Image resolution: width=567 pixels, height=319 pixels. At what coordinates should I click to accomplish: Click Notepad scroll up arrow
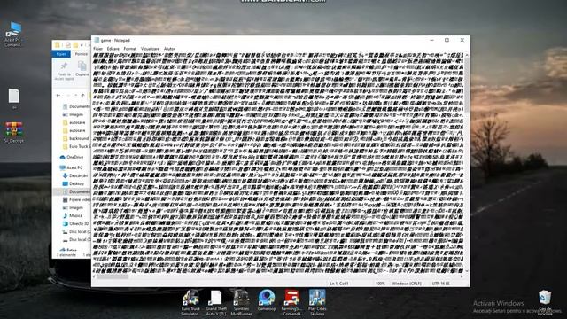coord(467,55)
